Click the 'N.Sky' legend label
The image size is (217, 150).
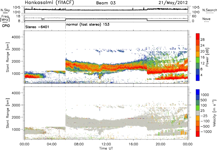[x=5, y=10]
